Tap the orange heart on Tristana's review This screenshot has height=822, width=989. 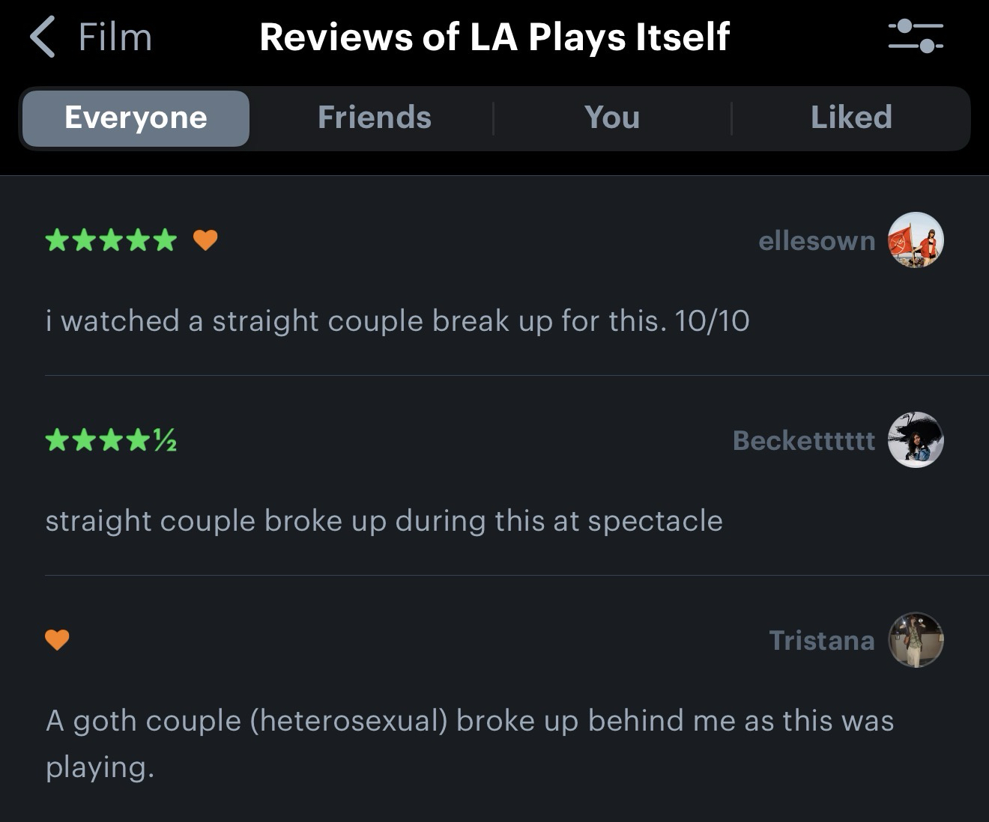57,640
